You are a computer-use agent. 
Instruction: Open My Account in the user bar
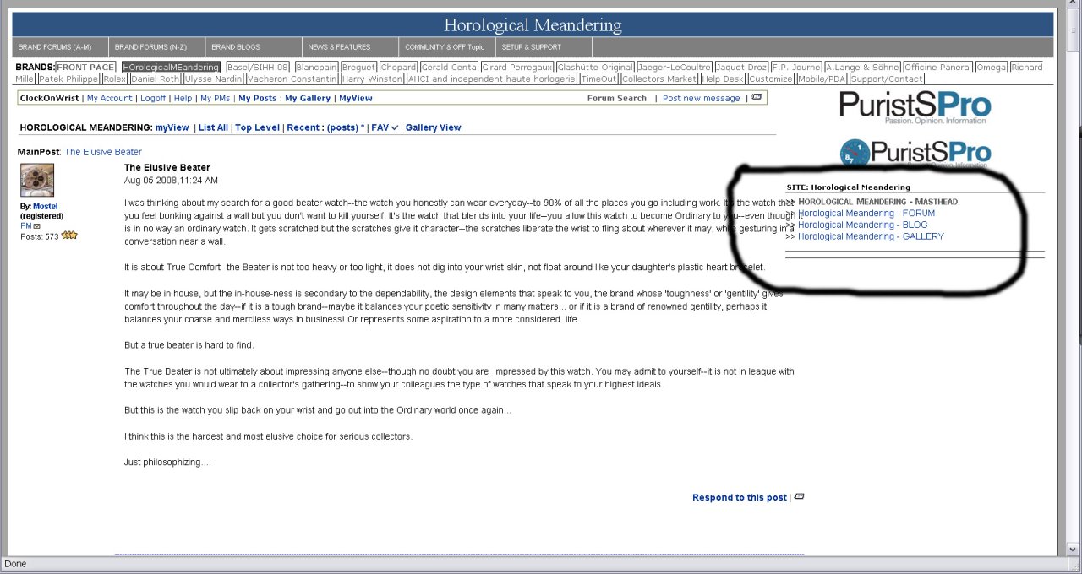tap(110, 98)
